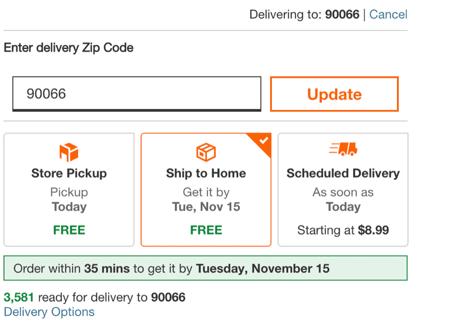Viewport: 458px width, 323px height.
Task: Click the Scheduled Delivery truck icon
Action: 343,149
